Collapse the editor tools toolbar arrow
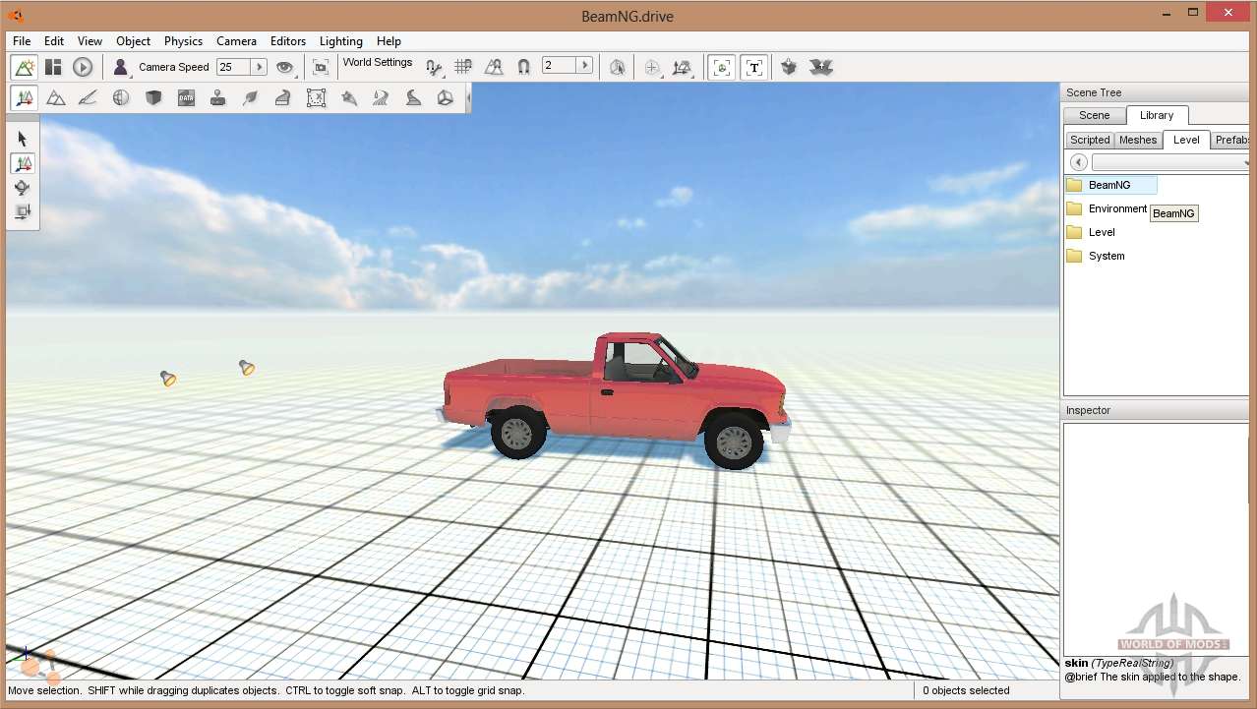Screen dimensions: 1257x709 (x=468, y=97)
